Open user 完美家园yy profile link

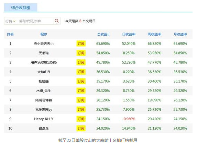click(44, 110)
